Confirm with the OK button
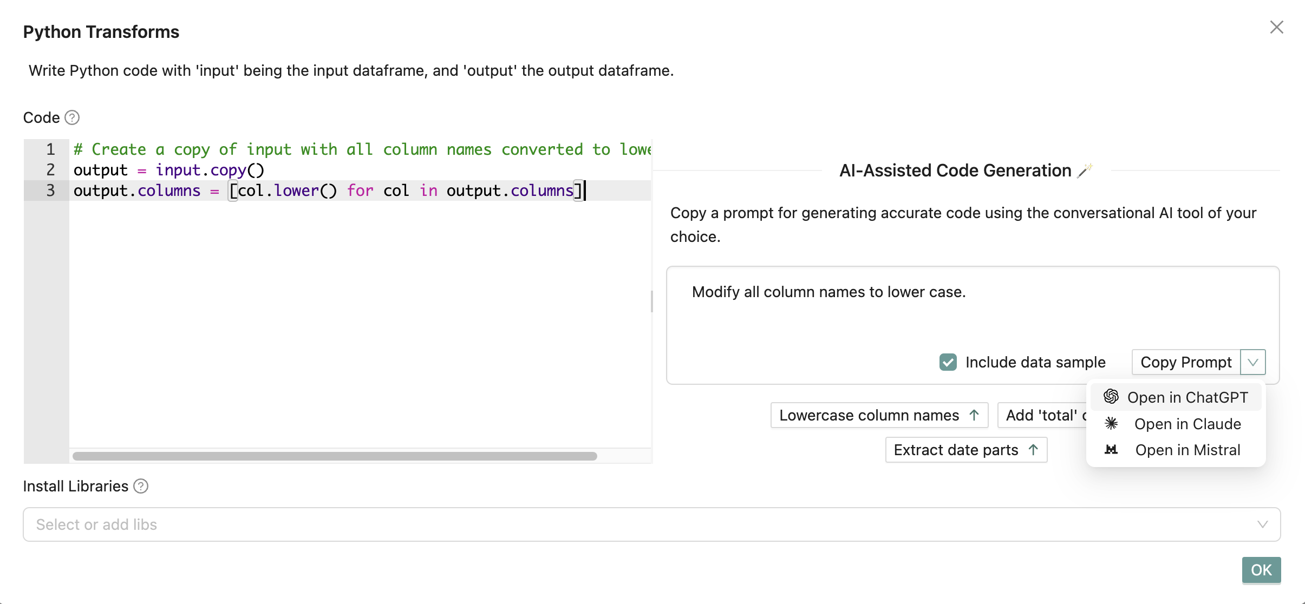1305x604 pixels. coord(1261,570)
